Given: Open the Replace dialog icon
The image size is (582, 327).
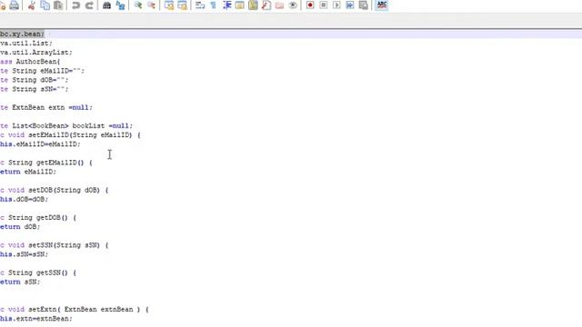Looking at the screenshot, I should pos(120,5).
